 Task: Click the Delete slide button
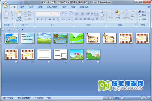coord(28,19)
